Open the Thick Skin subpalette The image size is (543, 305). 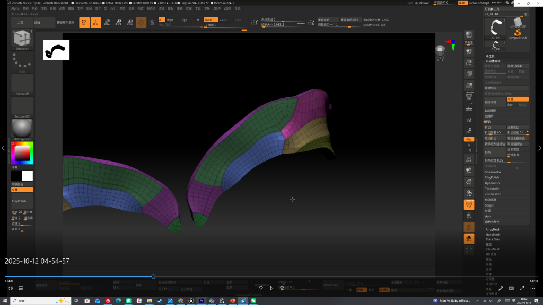pyautogui.click(x=493, y=239)
